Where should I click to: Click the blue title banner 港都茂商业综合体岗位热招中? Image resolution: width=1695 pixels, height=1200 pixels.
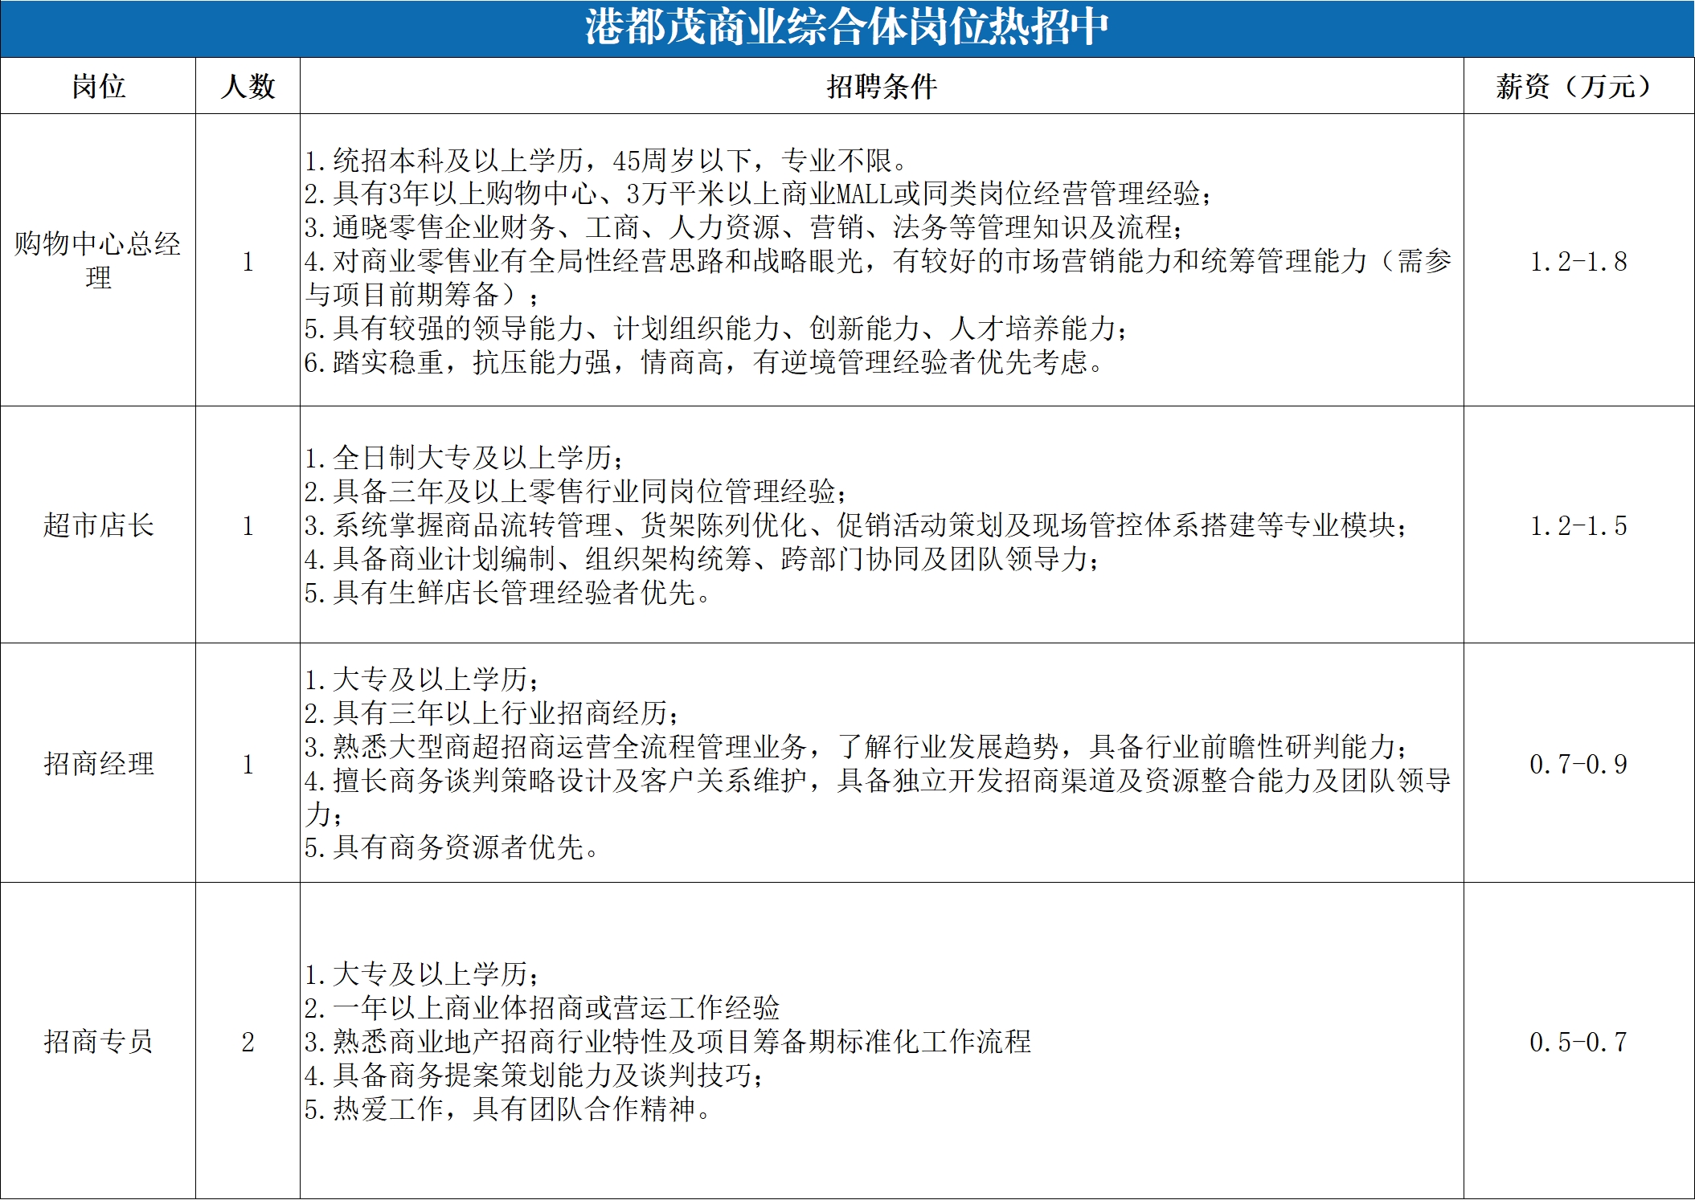[x=847, y=28]
